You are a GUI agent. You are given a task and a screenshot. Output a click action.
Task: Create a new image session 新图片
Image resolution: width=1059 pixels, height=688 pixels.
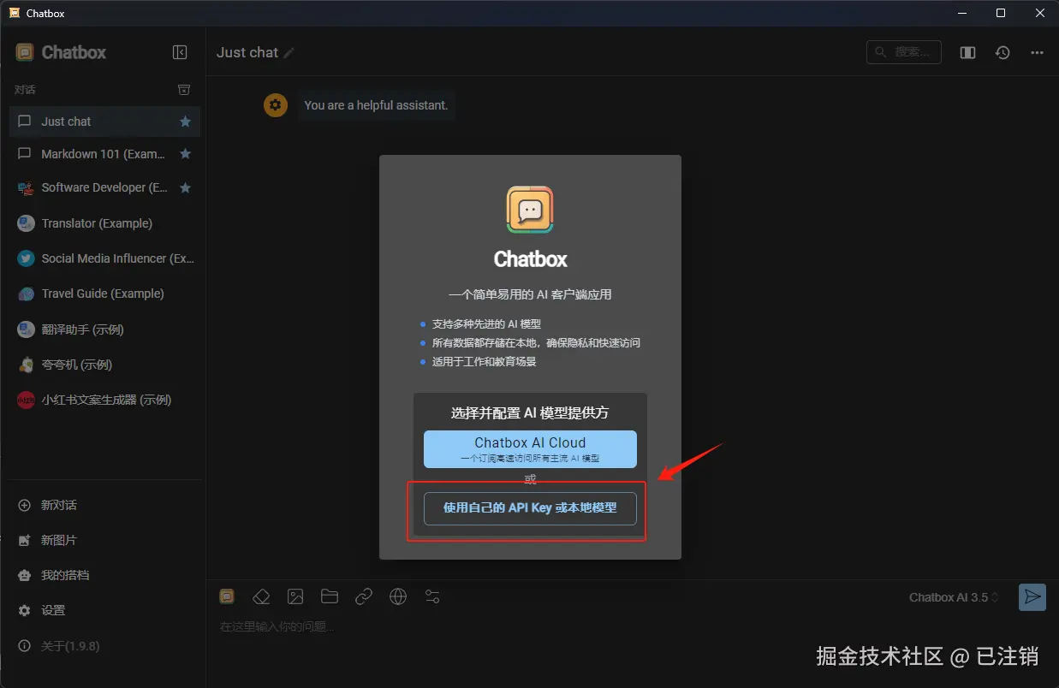pos(104,540)
